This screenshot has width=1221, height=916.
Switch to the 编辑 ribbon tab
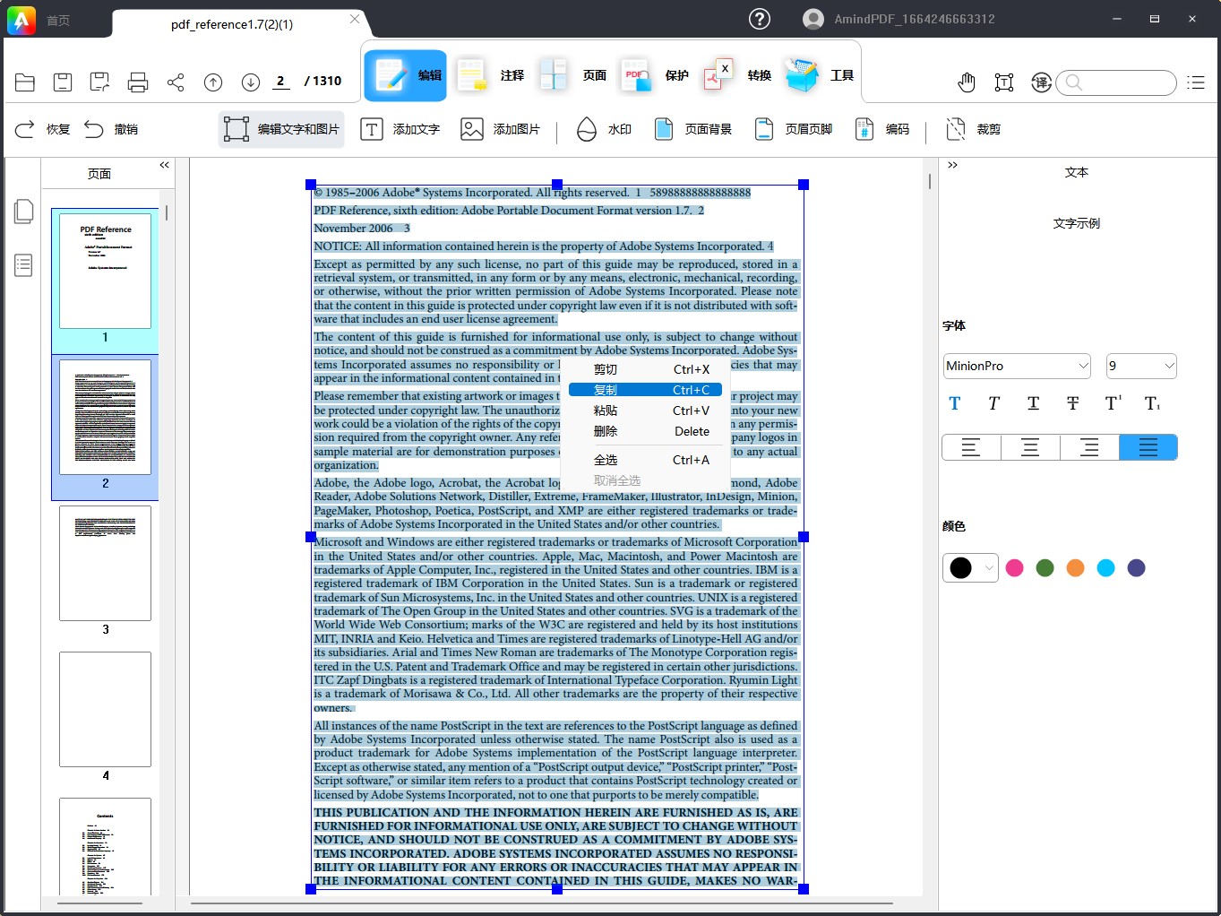406,75
